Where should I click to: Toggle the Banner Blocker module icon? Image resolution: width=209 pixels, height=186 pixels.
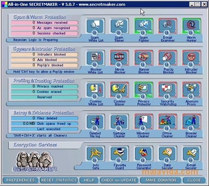(x=144, y=58)
